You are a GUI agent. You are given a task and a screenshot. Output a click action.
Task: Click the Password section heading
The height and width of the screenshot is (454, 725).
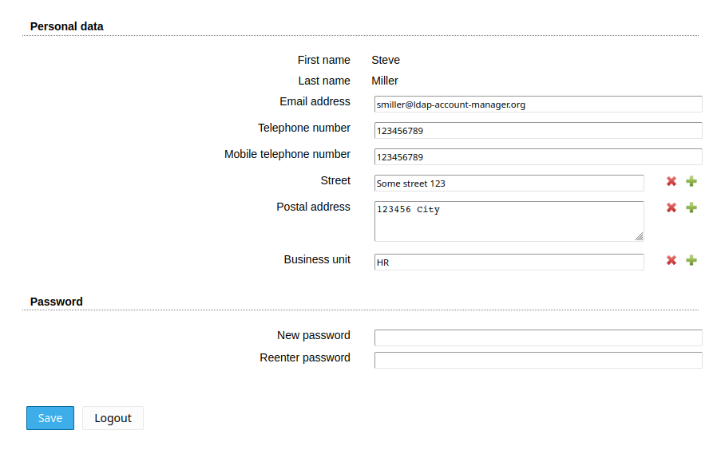pos(57,302)
